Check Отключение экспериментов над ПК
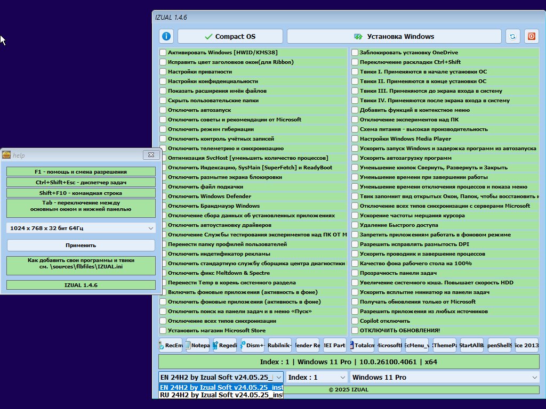Image resolution: width=546 pixels, height=409 pixels. 355,120
